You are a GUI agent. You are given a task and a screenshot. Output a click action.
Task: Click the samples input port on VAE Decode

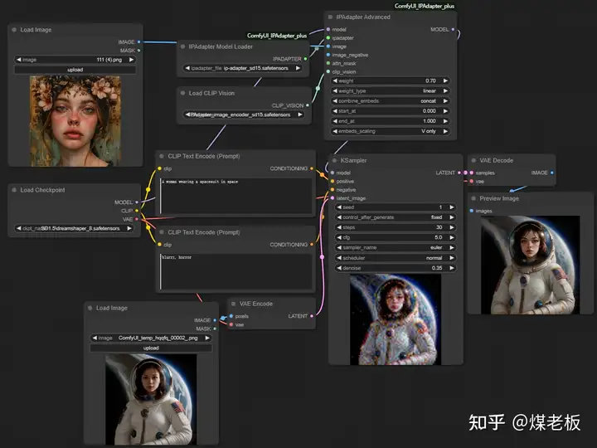472,173
